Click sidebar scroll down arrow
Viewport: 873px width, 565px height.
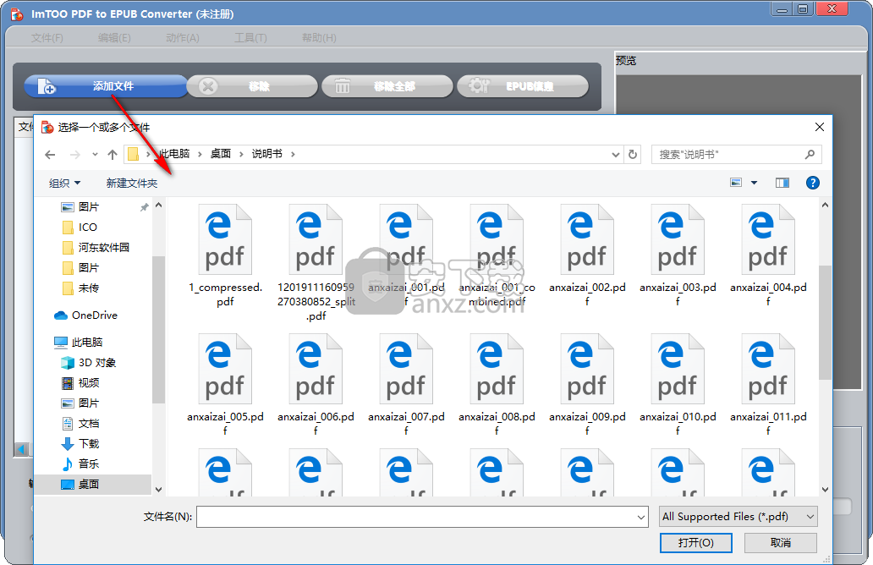pyautogui.click(x=159, y=489)
